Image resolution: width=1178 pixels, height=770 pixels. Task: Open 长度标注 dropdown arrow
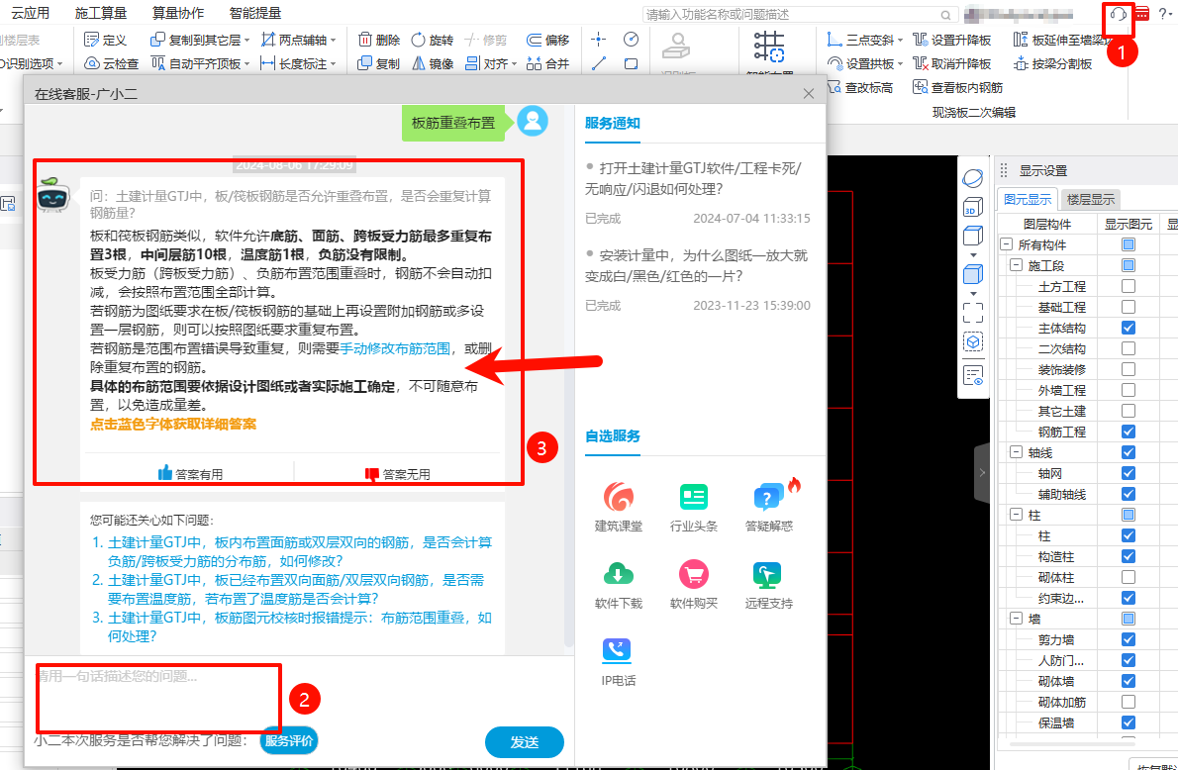333,64
